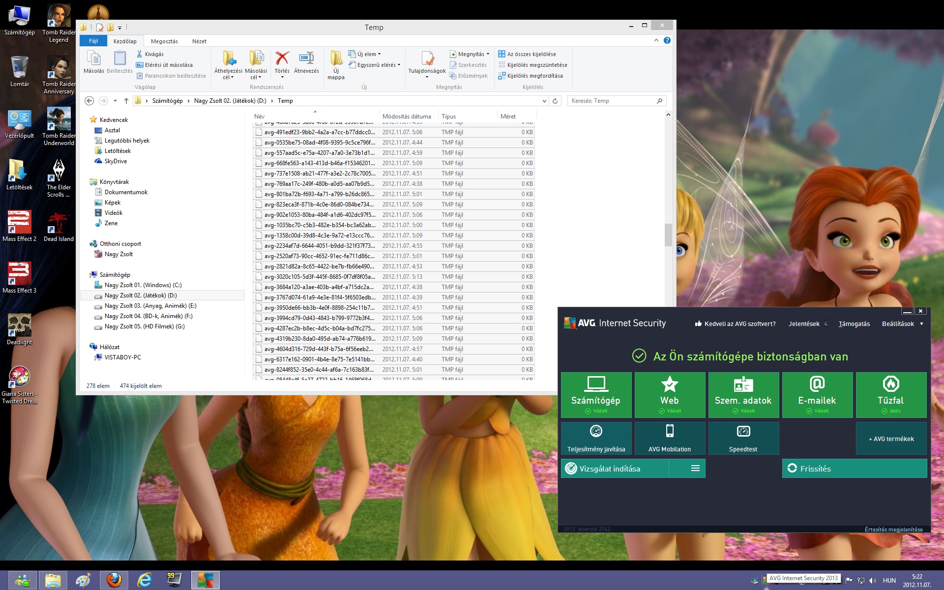
Task: Click the Explorer back arrow button
Action: 89,101
